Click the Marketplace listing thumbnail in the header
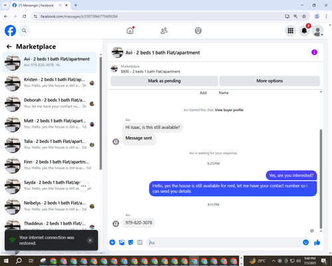This screenshot has height=266, width=332. tap(114, 69)
